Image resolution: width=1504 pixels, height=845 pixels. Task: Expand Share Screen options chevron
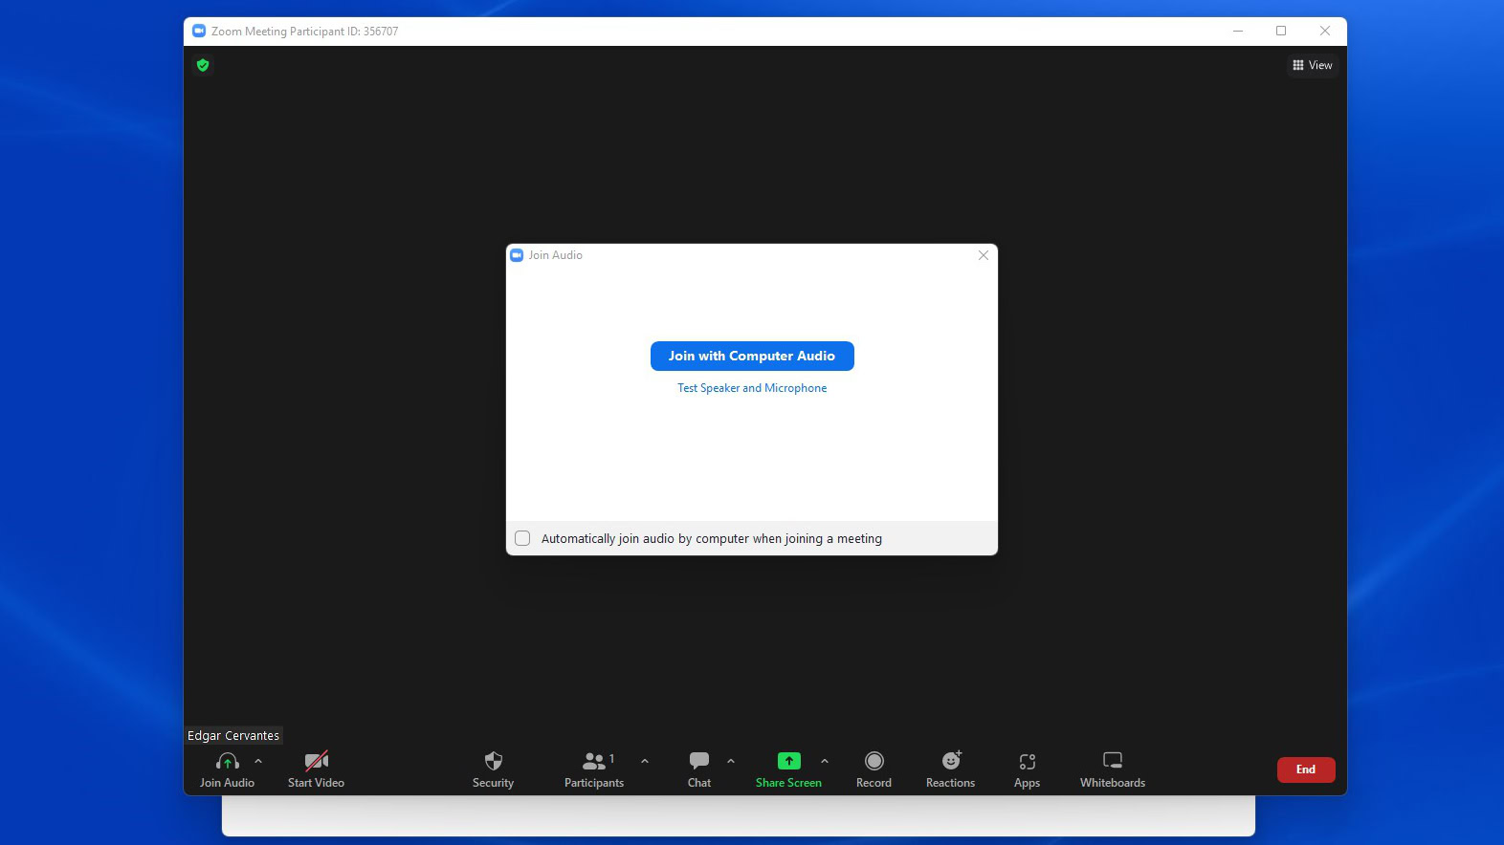coord(825,761)
